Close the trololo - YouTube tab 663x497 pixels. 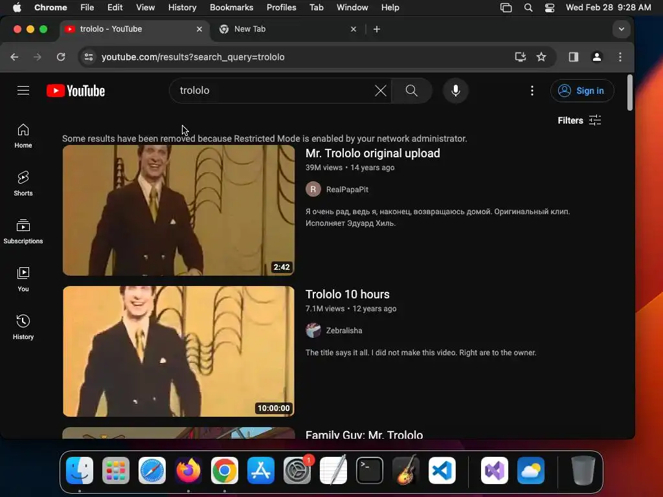point(199,29)
